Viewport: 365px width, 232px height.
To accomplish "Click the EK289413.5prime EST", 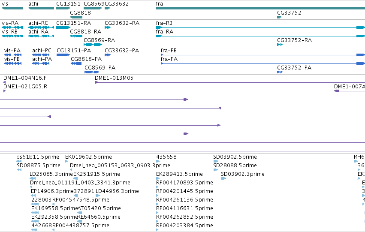I will 158,178.
